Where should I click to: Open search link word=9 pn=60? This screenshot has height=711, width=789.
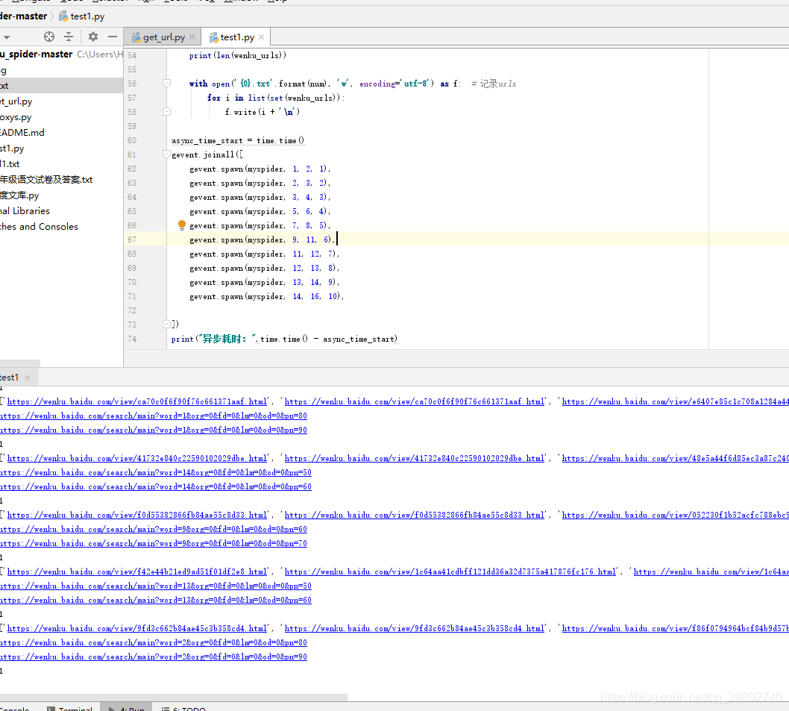pos(154,529)
